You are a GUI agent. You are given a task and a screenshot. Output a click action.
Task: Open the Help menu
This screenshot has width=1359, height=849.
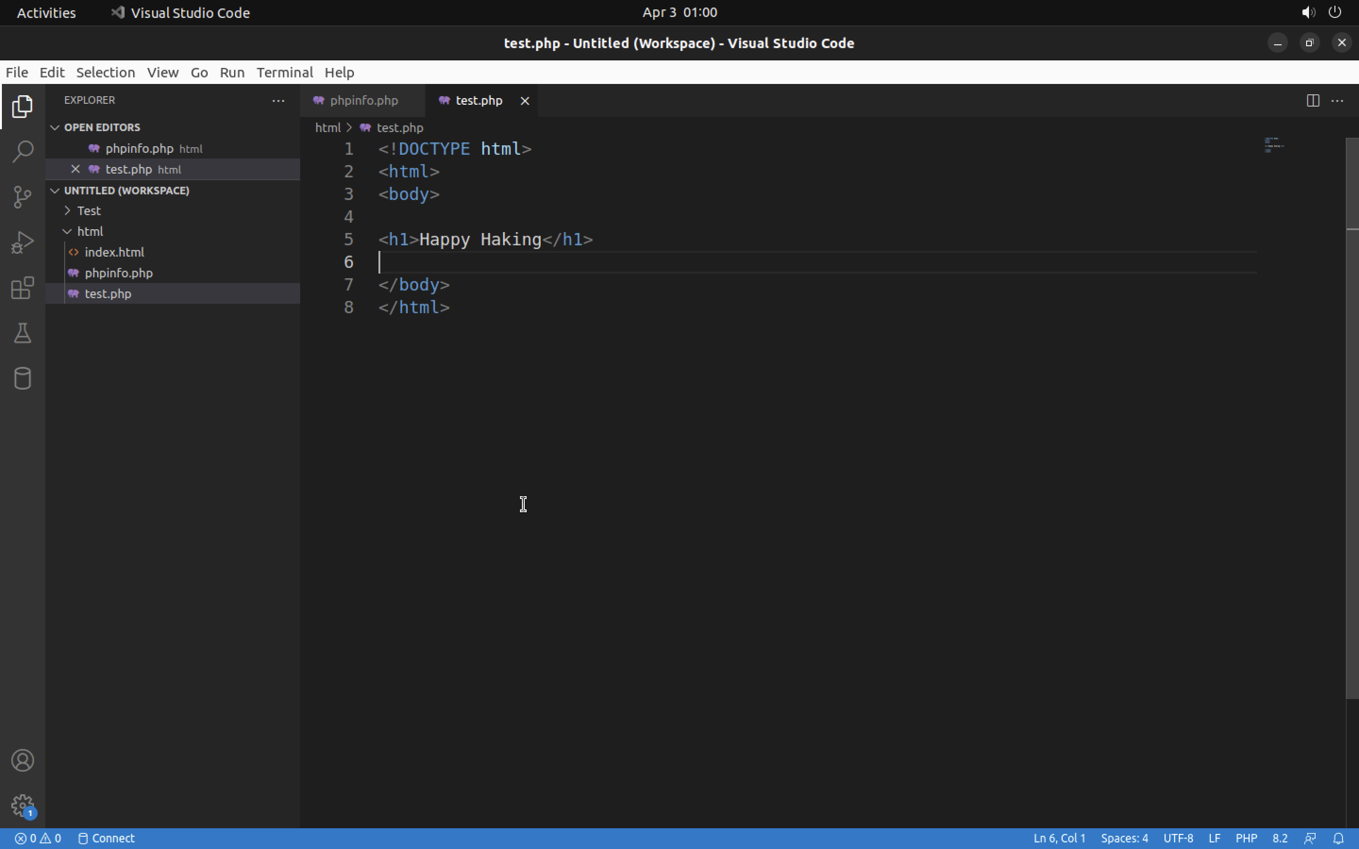pyautogui.click(x=339, y=73)
